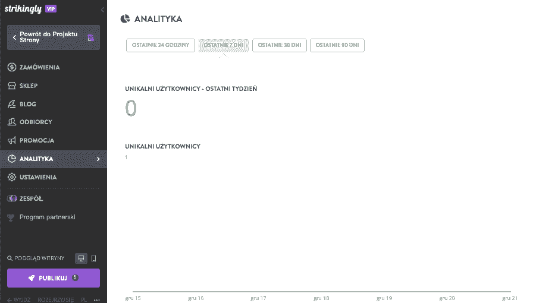Viewport: 533px width, 303px height.
Task: Select the Ostatnie 24 godziny tab
Action: point(161,45)
